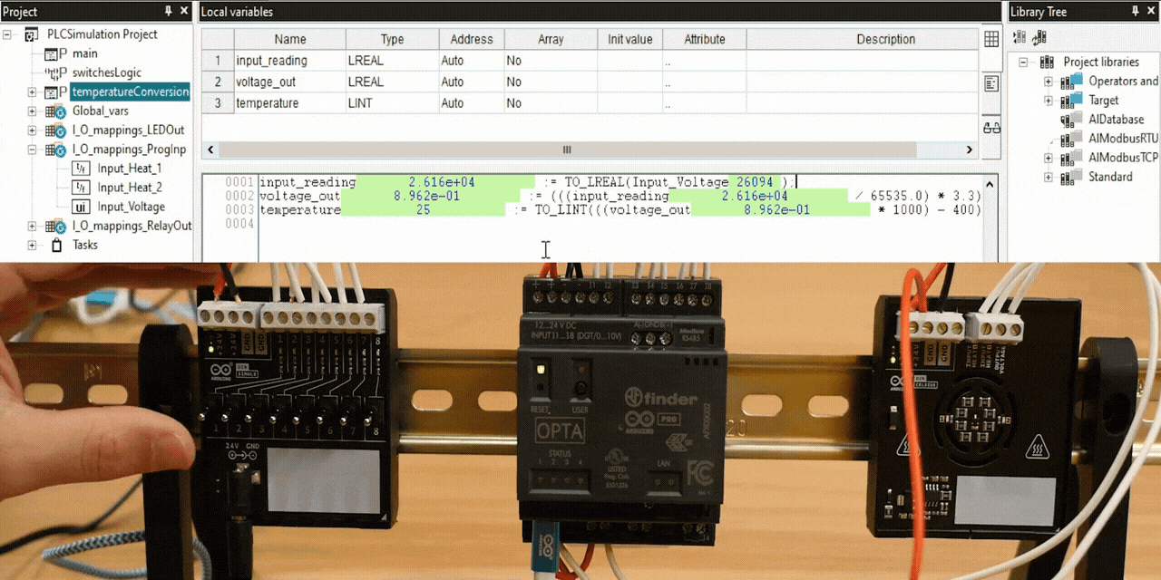The image size is (1161, 580).
Task: Click the text view icon beside variables table
Action: pyautogui.click(x=991, y=83)
